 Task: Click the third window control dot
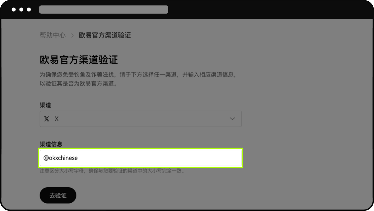29,9
